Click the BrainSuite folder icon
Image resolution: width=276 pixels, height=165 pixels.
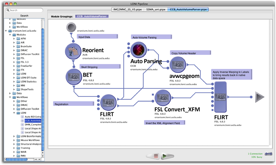pyautogui.click(x=18, y=47)
